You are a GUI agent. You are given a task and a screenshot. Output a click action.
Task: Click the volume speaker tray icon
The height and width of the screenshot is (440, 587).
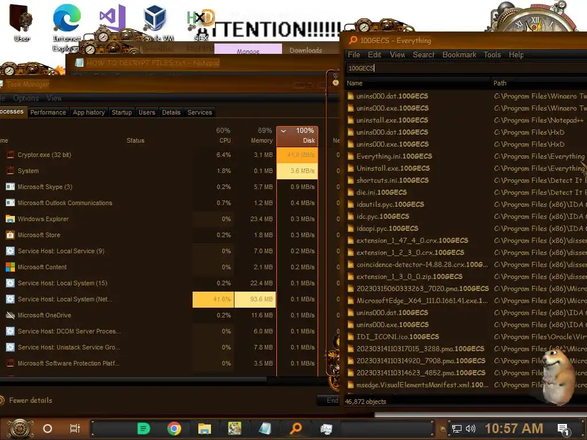[470, 429]
